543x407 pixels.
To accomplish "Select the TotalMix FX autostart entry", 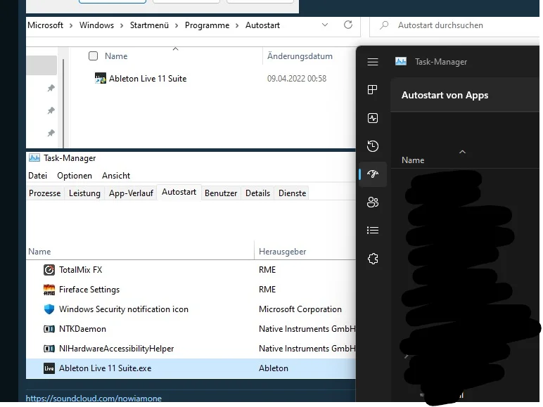I will (x=191, y=270).
